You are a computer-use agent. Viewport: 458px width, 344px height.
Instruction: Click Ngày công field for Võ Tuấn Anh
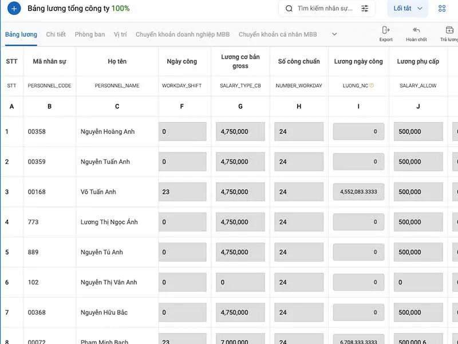[183, 192]
